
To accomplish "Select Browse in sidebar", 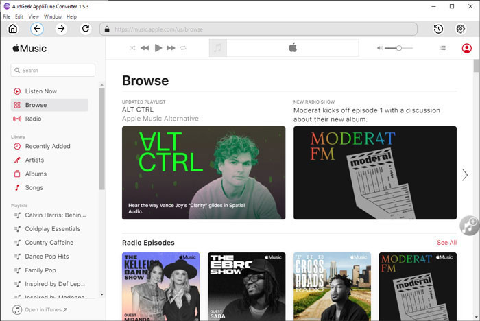I will point(49,105).
